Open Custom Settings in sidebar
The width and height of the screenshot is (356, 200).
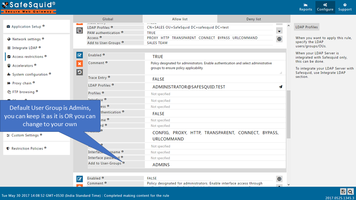tap(25, 135)
